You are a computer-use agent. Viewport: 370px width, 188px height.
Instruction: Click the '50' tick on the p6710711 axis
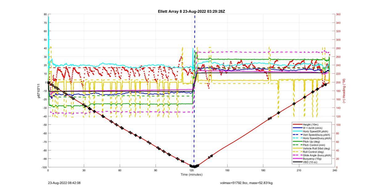point(45,40)
